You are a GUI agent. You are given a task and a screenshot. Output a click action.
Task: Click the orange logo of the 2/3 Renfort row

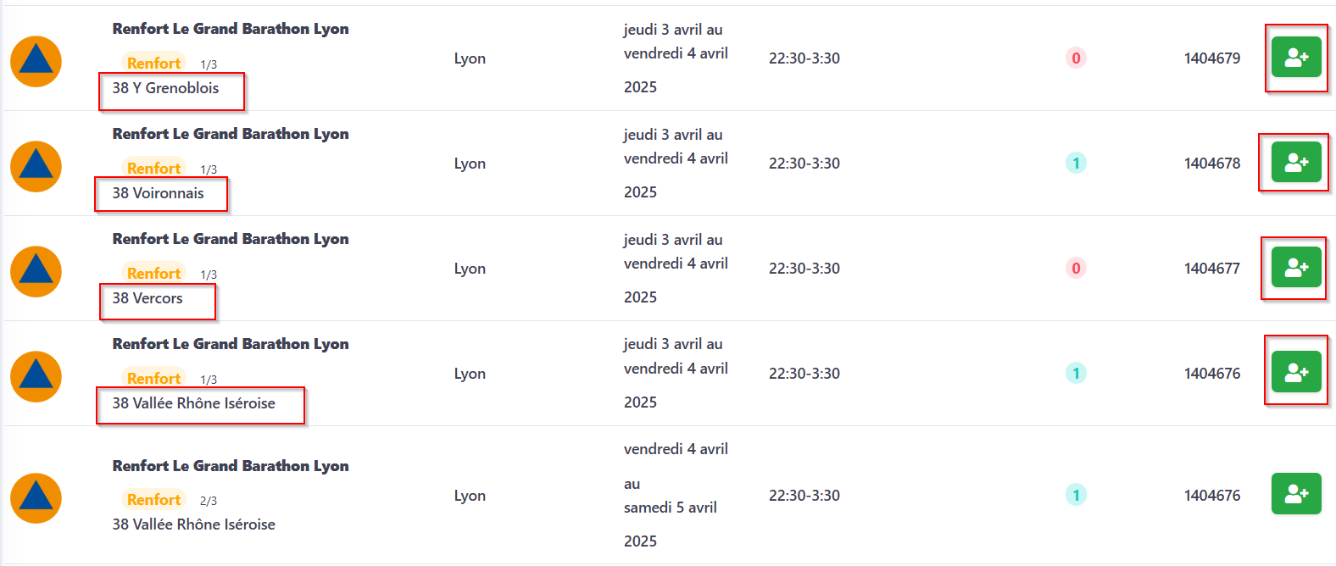click(36, 498)
